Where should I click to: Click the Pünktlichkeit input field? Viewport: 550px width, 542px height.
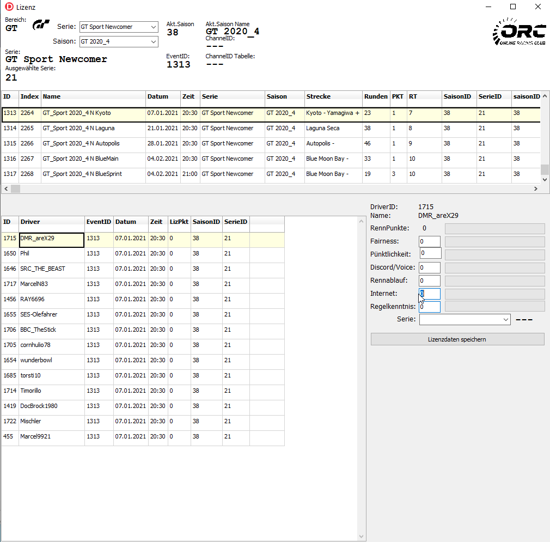[430, 253]
